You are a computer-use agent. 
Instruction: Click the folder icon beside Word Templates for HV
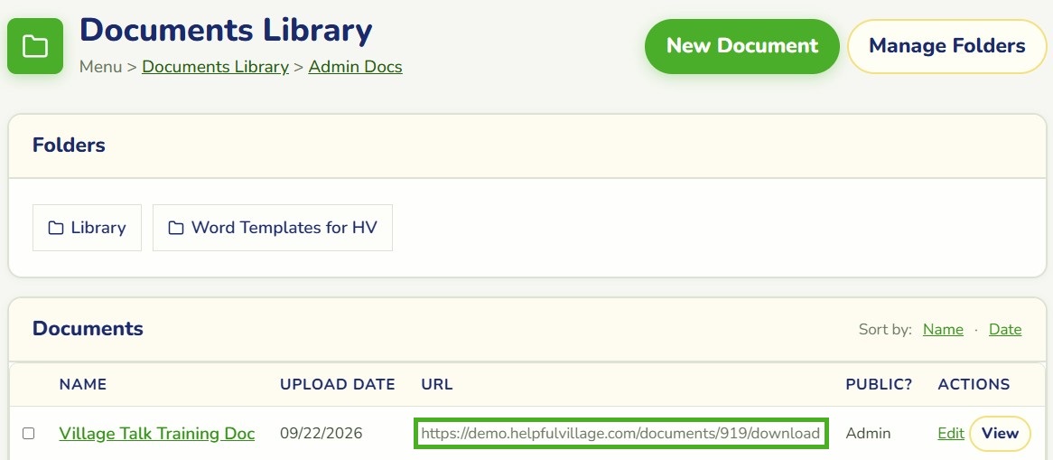(176, 228)
